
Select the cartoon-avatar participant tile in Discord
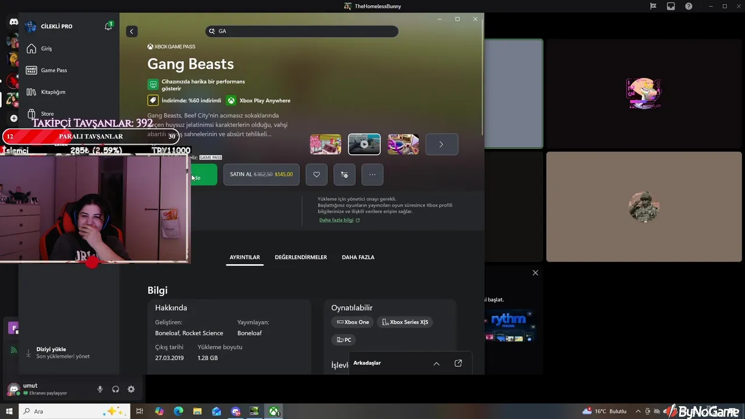pyautogui.click(x=644, y=94)
